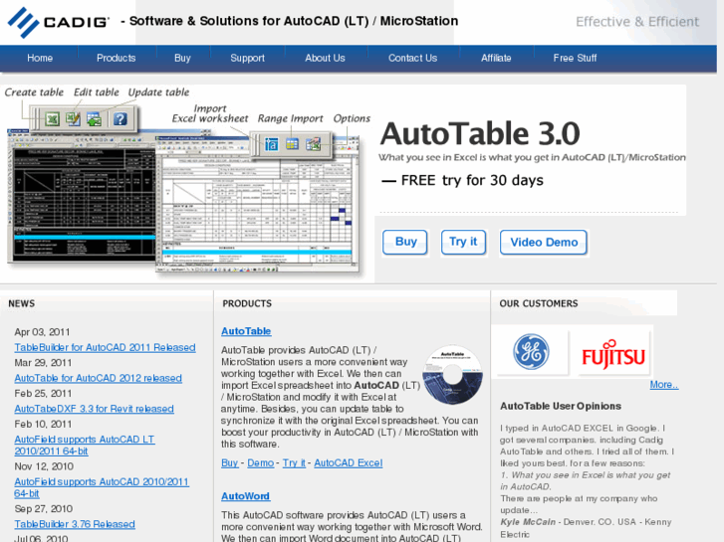Click the AutoTable CD product image
Viewport: 724px width, 542px height.
452,375
